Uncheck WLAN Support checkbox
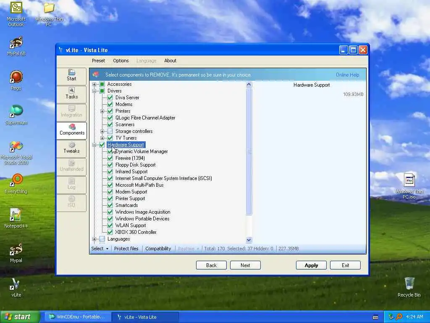 (110, 225)
